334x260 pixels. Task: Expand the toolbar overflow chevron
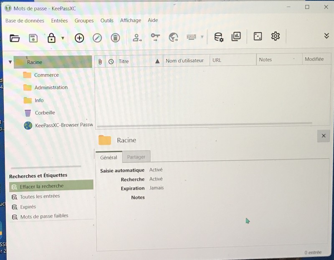pyautogui.click(x=326, y=36)
